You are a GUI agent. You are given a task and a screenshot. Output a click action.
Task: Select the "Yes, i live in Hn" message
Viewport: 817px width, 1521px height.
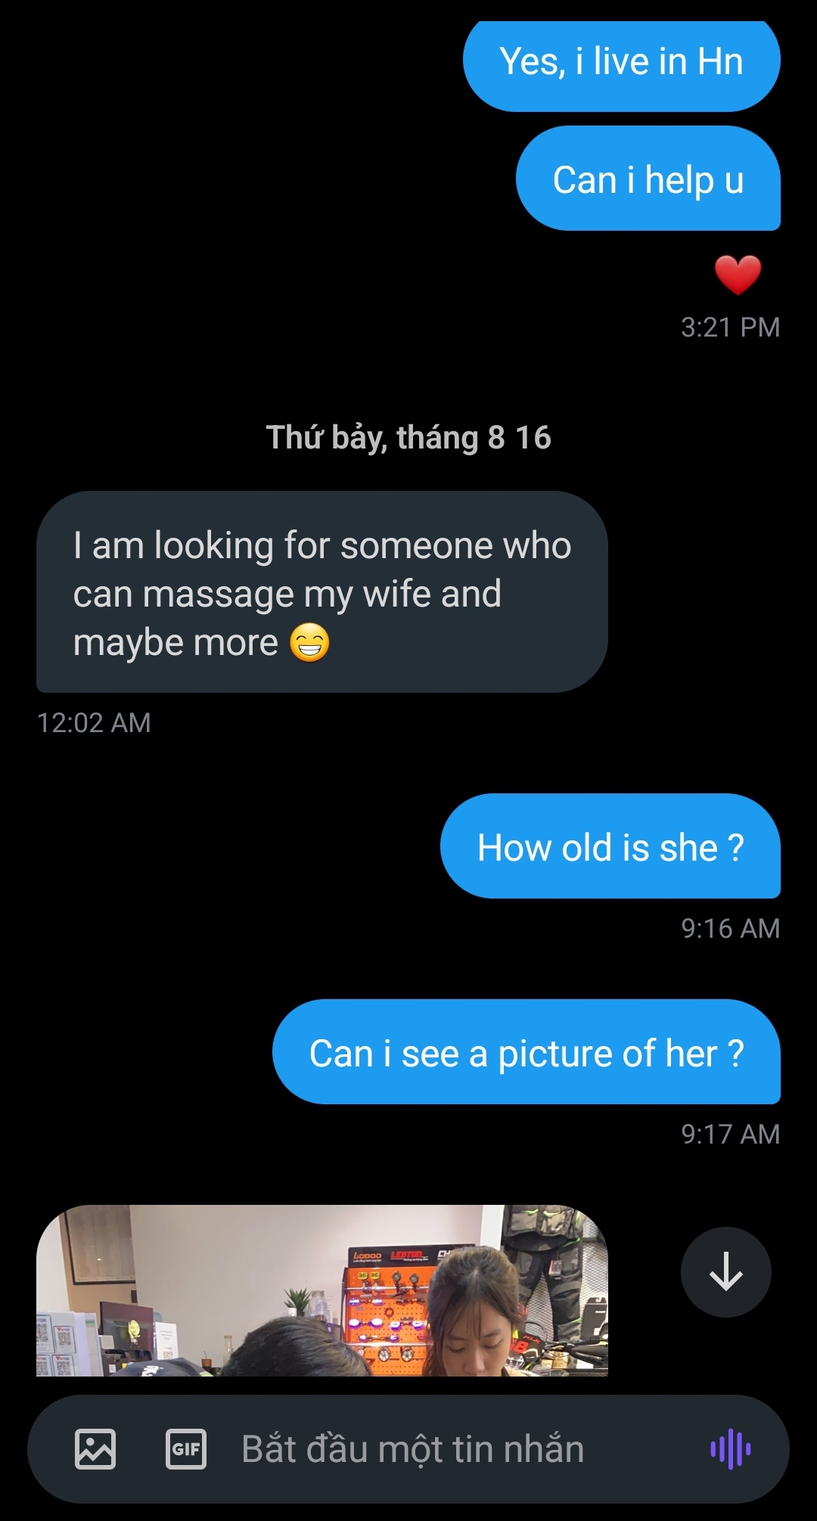click(621, 62)
